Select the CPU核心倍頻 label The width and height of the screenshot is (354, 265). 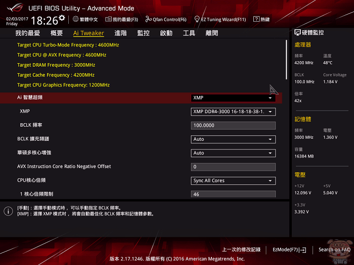pos(31,180)
